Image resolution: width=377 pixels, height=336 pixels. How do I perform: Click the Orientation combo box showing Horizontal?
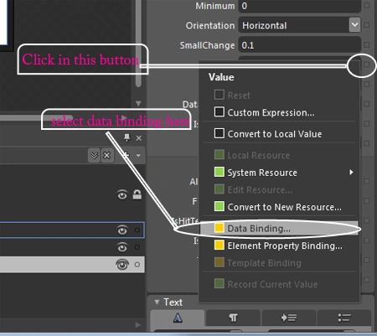[x=299, y=25]
